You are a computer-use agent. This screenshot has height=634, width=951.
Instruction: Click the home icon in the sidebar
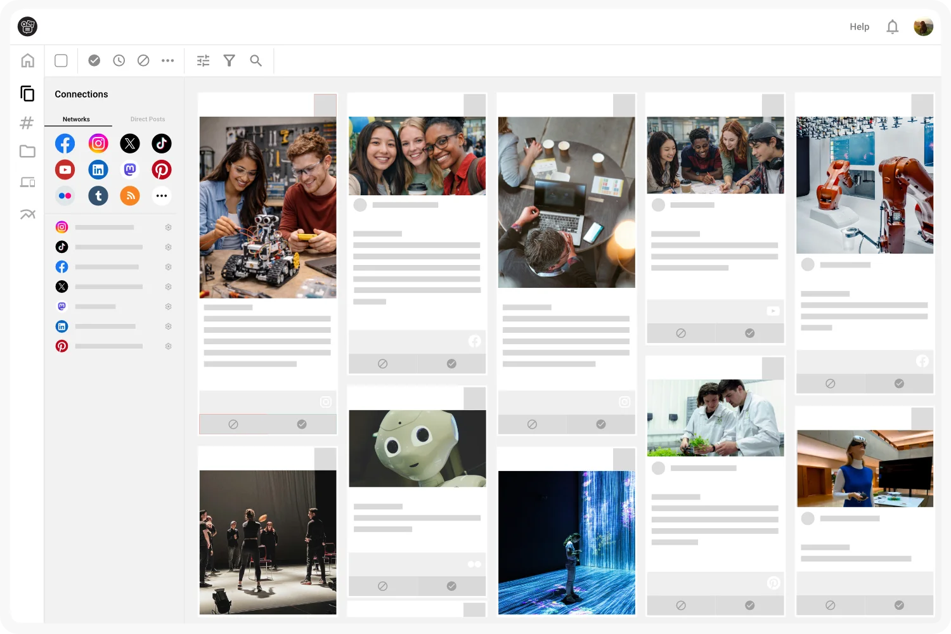27,61
